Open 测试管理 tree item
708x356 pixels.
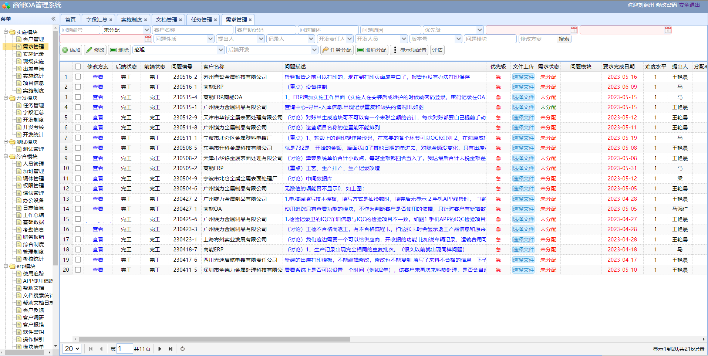tap(33, 149)
